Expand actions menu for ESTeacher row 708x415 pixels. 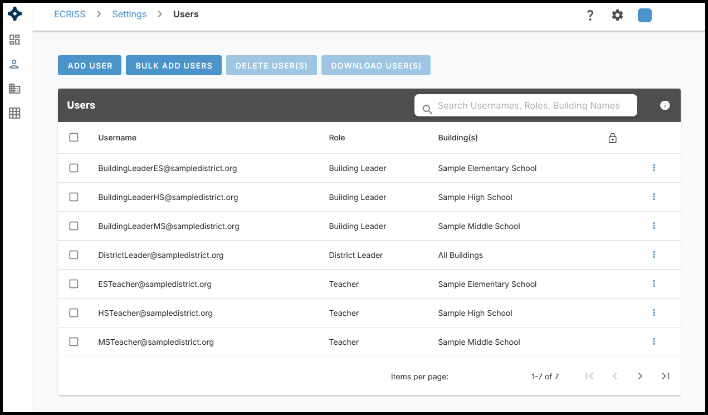653,284
